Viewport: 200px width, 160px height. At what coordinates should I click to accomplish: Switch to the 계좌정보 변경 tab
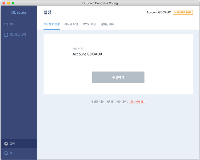point(52,24)
